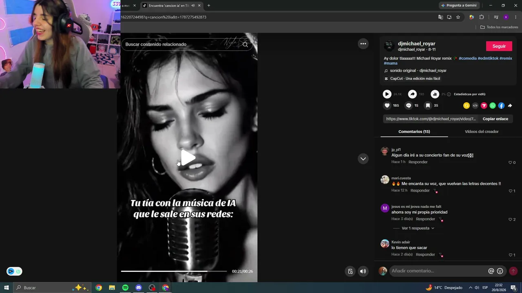Open emoji picker in comment box
This screenshot has height=293, width=522.
point(500,271)
